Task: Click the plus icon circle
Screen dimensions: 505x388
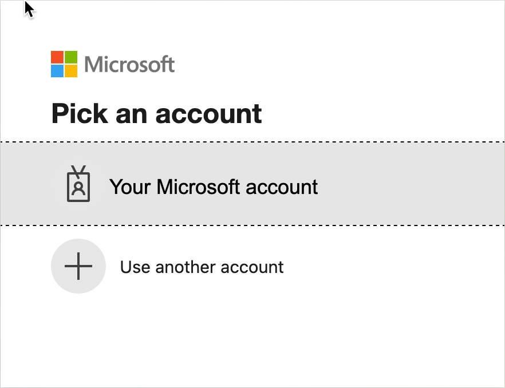Action: [78, 266]
